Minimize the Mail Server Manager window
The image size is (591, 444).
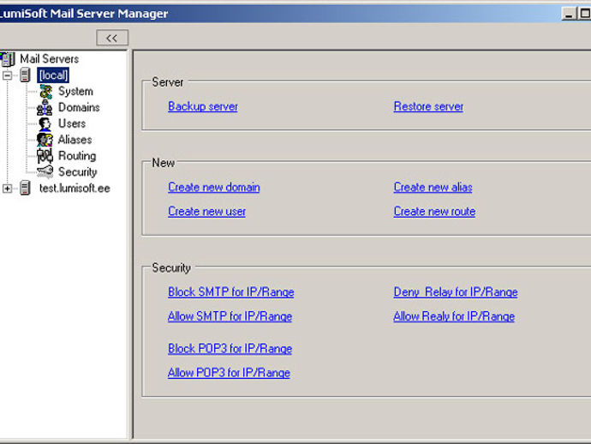pos(569,14)
